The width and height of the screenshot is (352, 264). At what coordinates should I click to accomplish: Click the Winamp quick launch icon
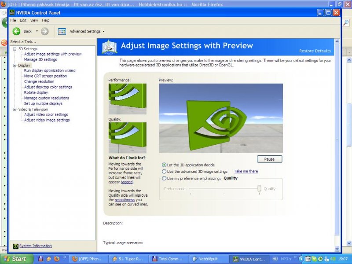49,259
